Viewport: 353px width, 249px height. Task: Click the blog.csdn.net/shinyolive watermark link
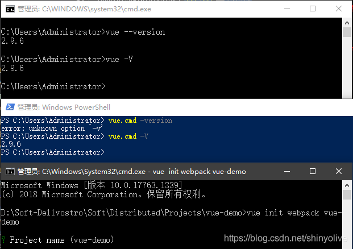(286, 238)
